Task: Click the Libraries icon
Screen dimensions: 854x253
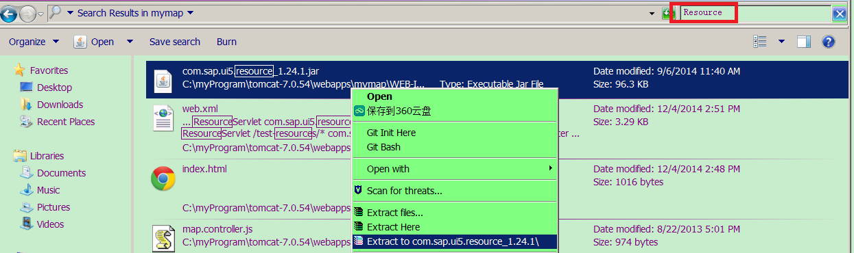Action: point(19,155)
